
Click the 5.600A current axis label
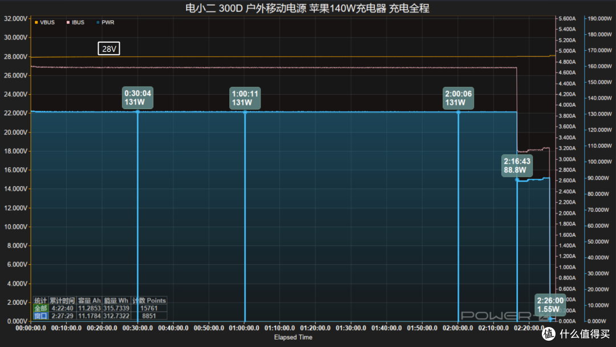567,18
